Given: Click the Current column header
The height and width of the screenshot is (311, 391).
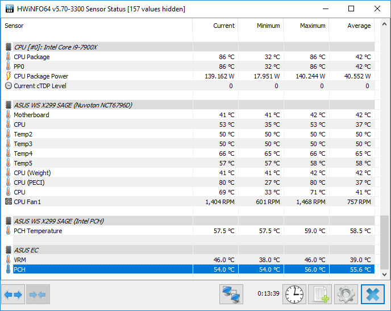Looking at the screenshot, I should coord(215,26).
